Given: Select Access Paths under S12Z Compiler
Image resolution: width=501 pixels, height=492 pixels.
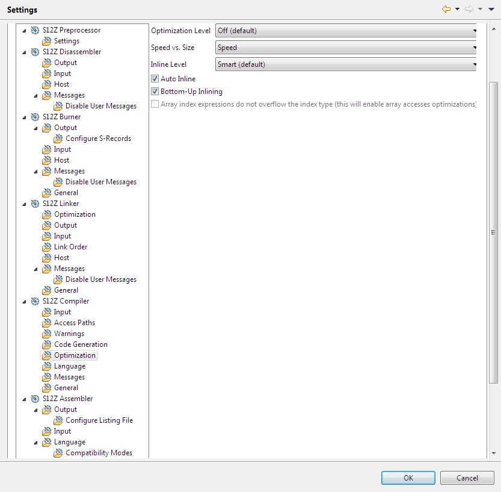Looking at the screenshot, I should coord(75,323).
